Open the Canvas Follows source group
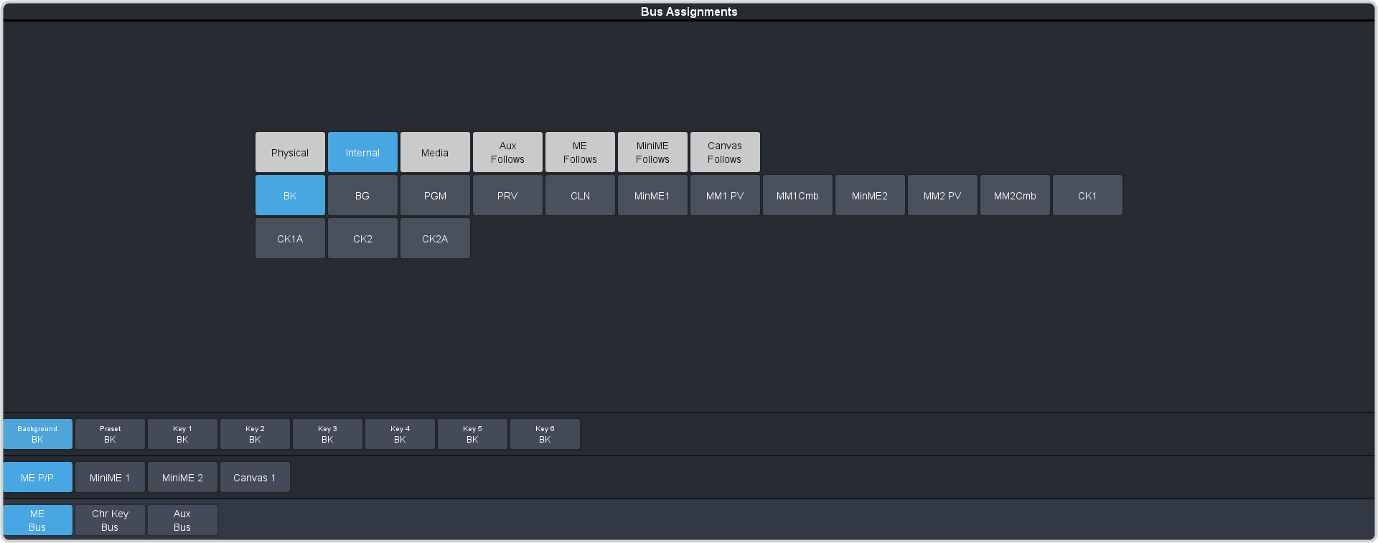Image resolution: width=1378 pixels, height=543 pixels. [725, 152]
